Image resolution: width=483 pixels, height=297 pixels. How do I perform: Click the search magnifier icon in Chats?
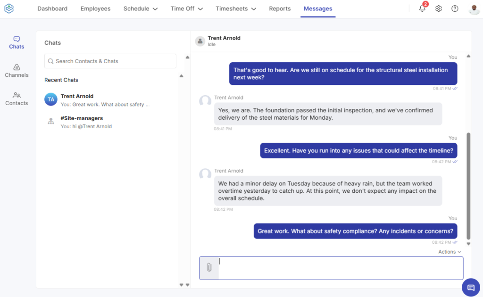pos(51,61)
